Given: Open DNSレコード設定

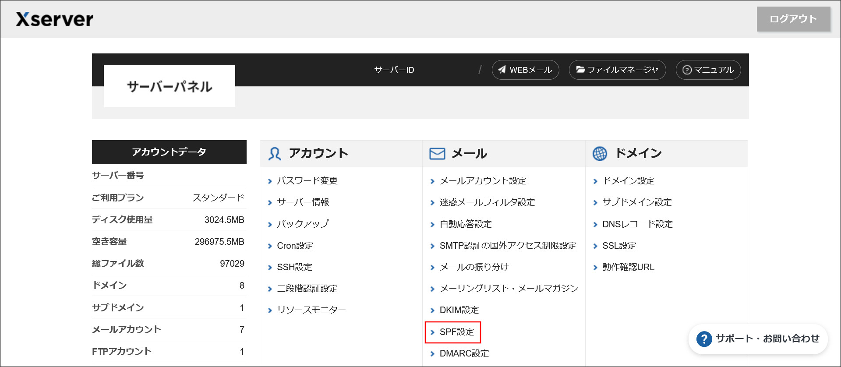Looking at the screenshot, I should (637, 224).
